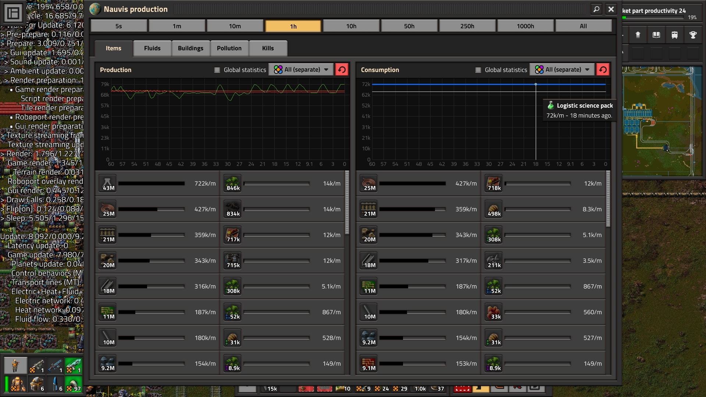Click the 722k/m production bar

151,183
